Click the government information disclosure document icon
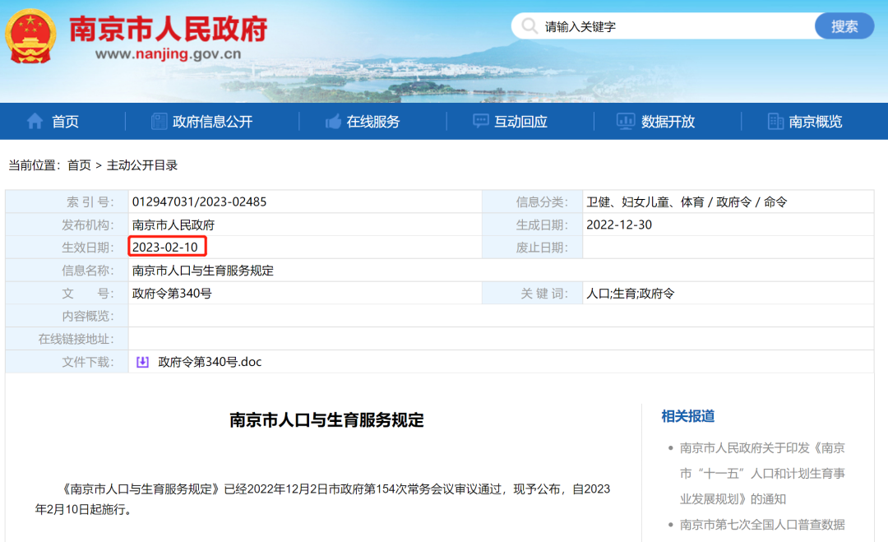Image resolution: width=888 pixels, height=542 pixels. [159, 122]
